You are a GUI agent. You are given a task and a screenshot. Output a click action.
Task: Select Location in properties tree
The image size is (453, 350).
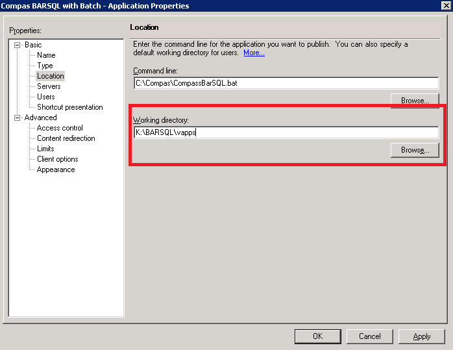(x=50, y=76)
